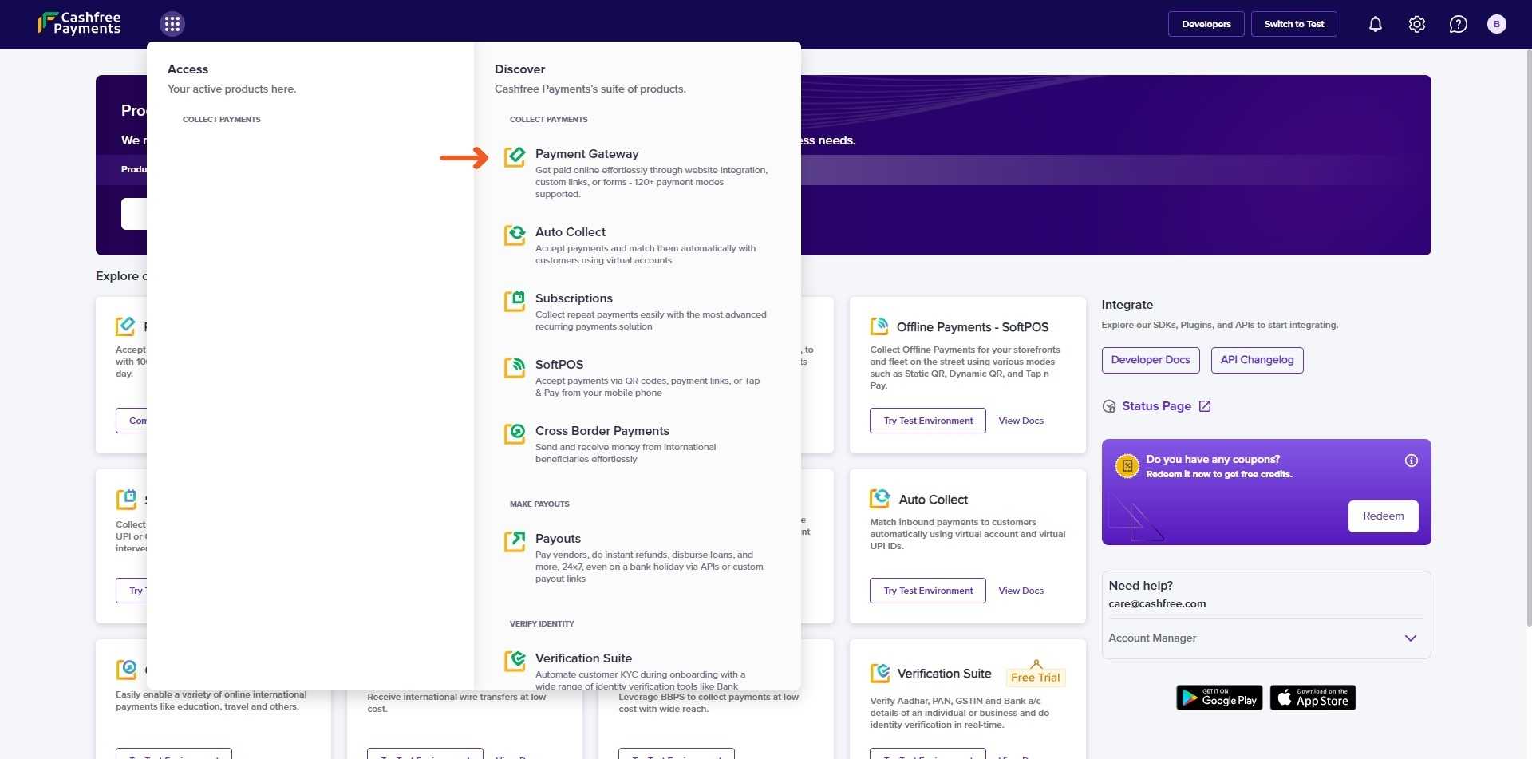This screenshot has width=1532, height=759.
Task: Click the Google Play download badge
Action: [1218, 698]
